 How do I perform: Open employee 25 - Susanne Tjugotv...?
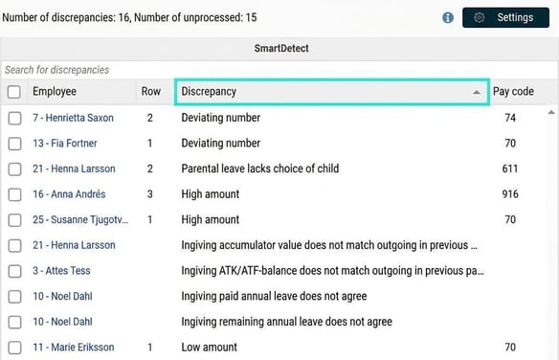point(80,219)
